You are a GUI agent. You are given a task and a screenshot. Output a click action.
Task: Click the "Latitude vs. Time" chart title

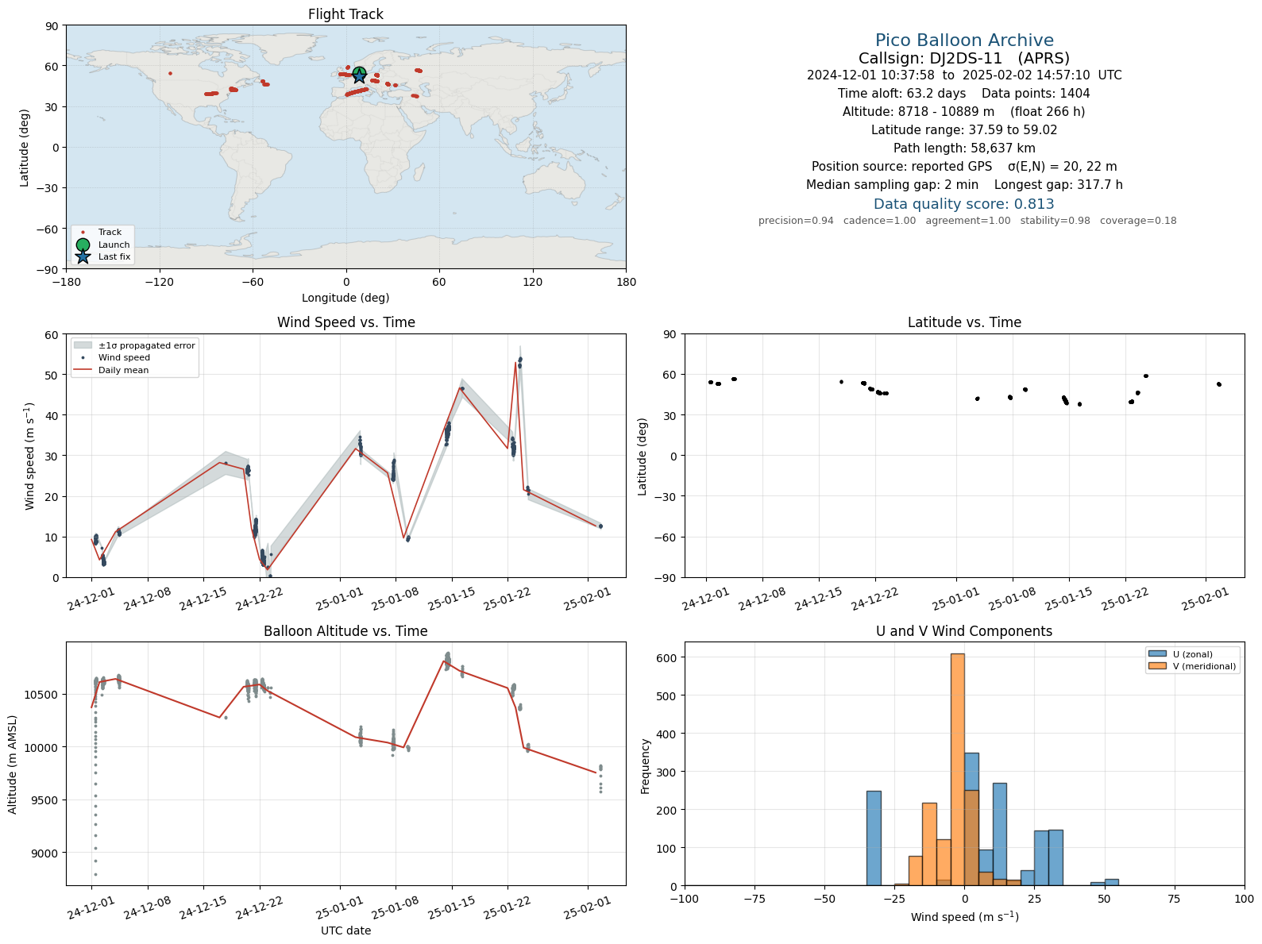point(964,322)
